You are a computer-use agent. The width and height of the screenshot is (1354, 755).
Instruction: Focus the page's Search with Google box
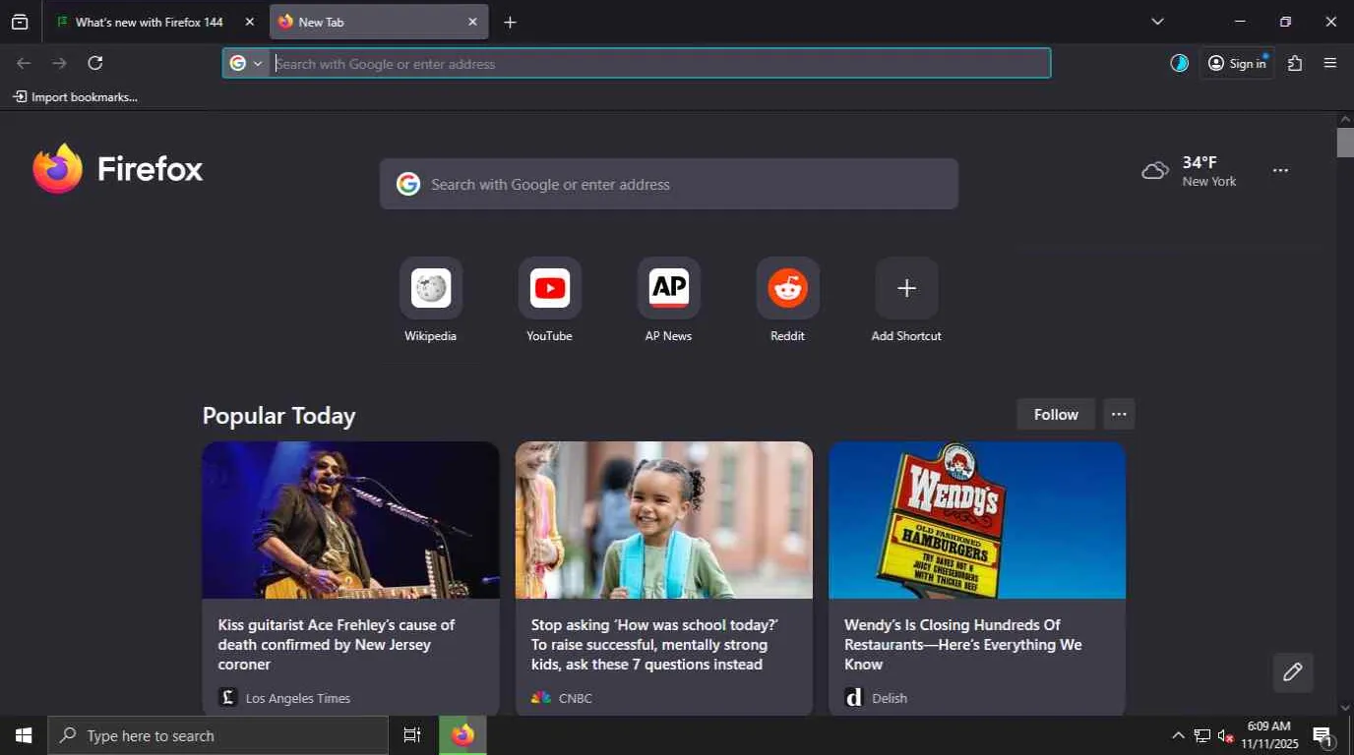point(669,184)
